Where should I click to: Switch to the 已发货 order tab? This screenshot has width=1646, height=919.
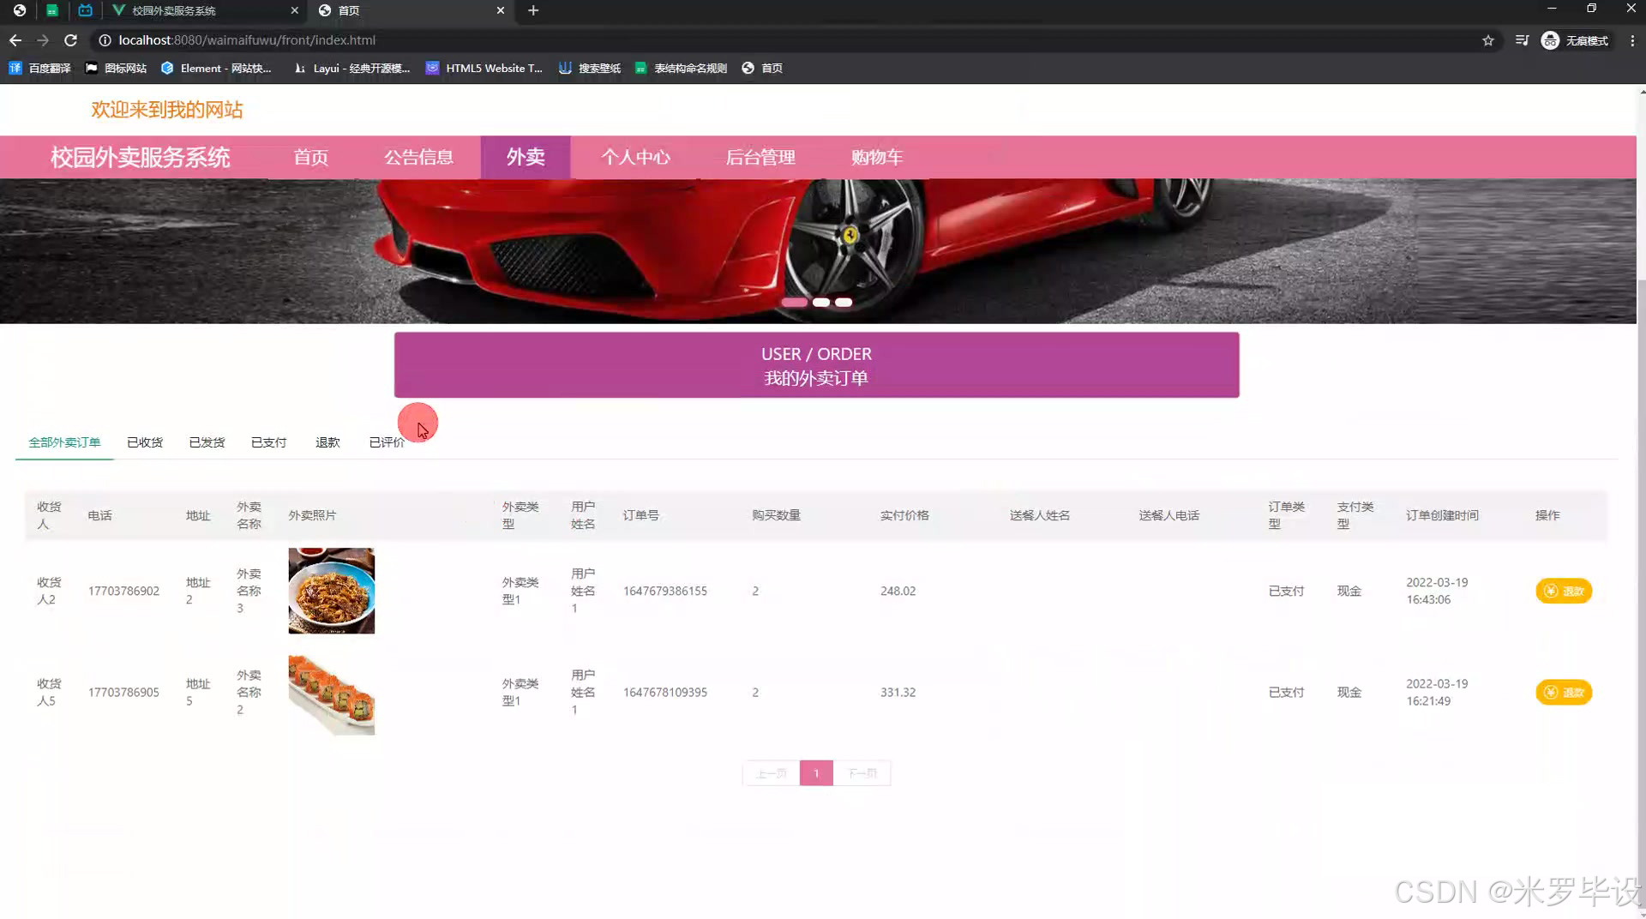[207, 442]
